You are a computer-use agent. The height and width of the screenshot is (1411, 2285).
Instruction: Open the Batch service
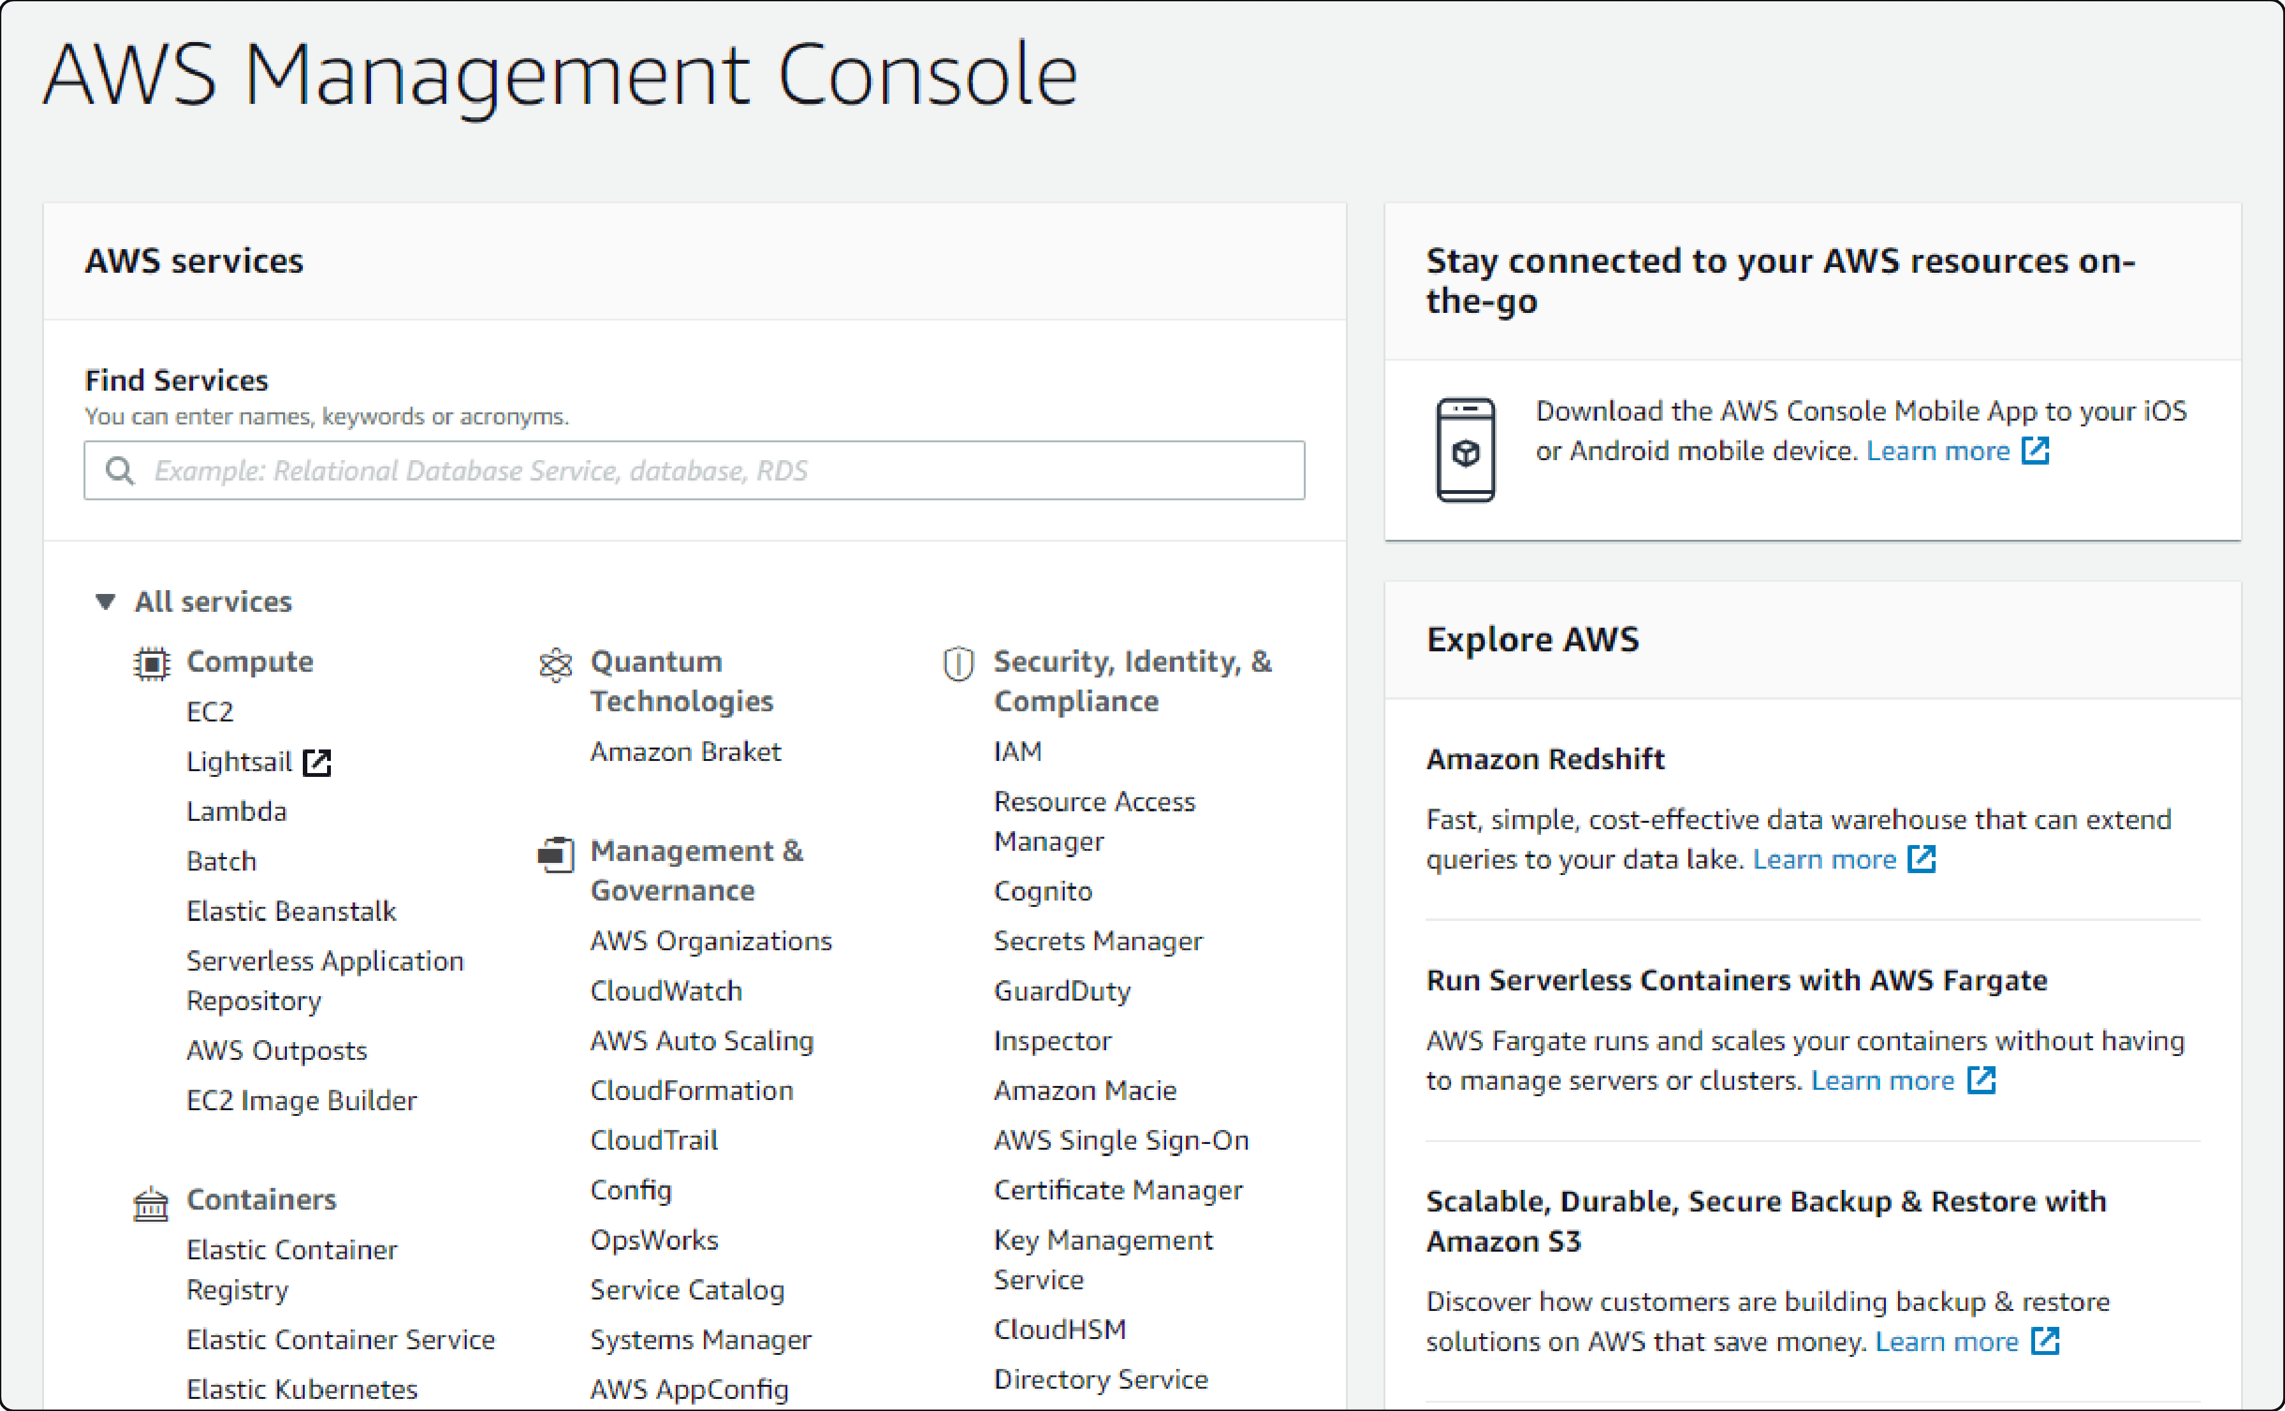coord(221,862)
